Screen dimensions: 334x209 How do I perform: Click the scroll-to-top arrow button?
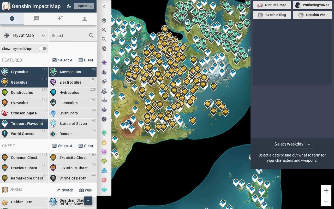pyautogui.click(x=88, y=201)
